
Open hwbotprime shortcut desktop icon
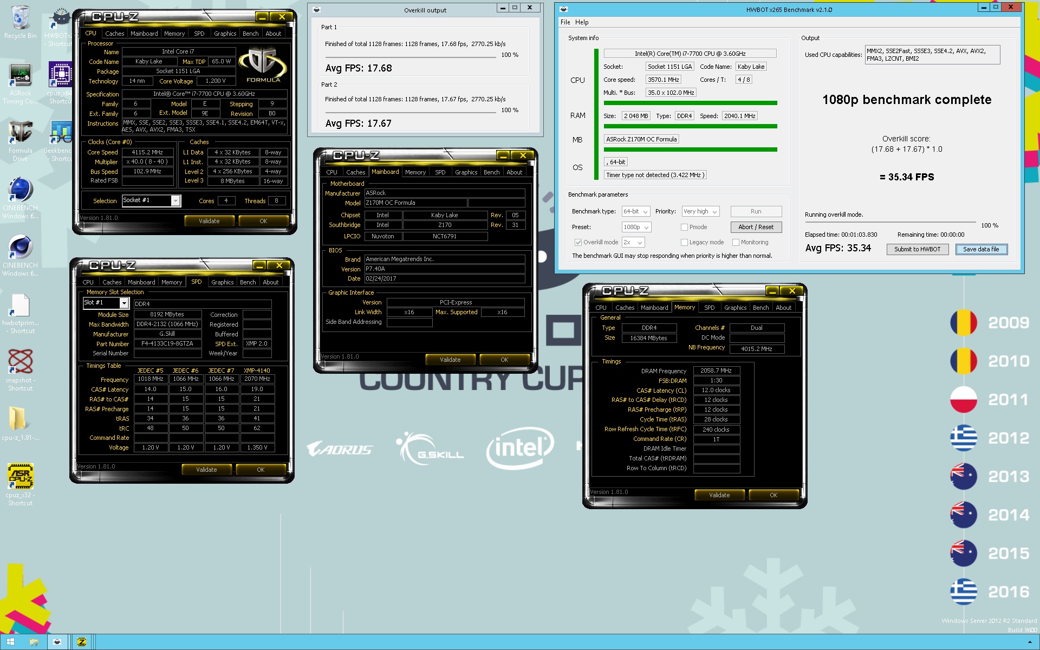coord(20,313)
